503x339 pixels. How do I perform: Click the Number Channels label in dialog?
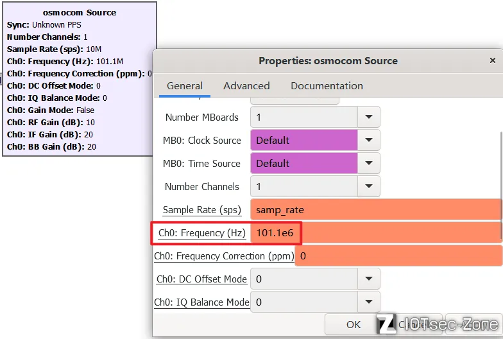[x=201, y=186]
